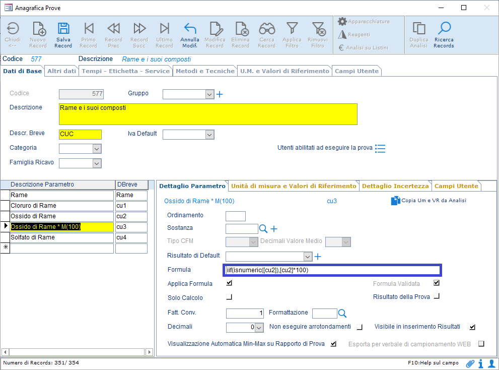Click the Copia Um e VR da Analisi icon

pyautogui.click(x=395, y=201)
